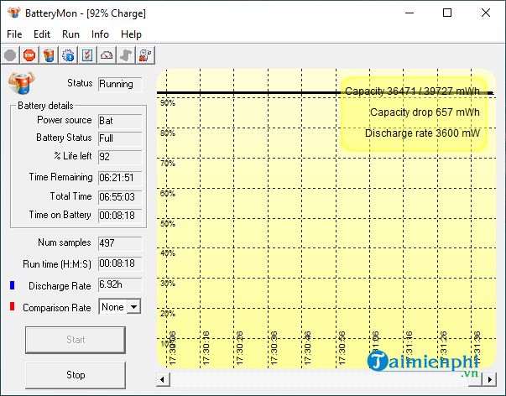Viewport: 506px width, 396px height.
Task: Click the red Comparison Rate color marker
Action: (x=13, y=306)
